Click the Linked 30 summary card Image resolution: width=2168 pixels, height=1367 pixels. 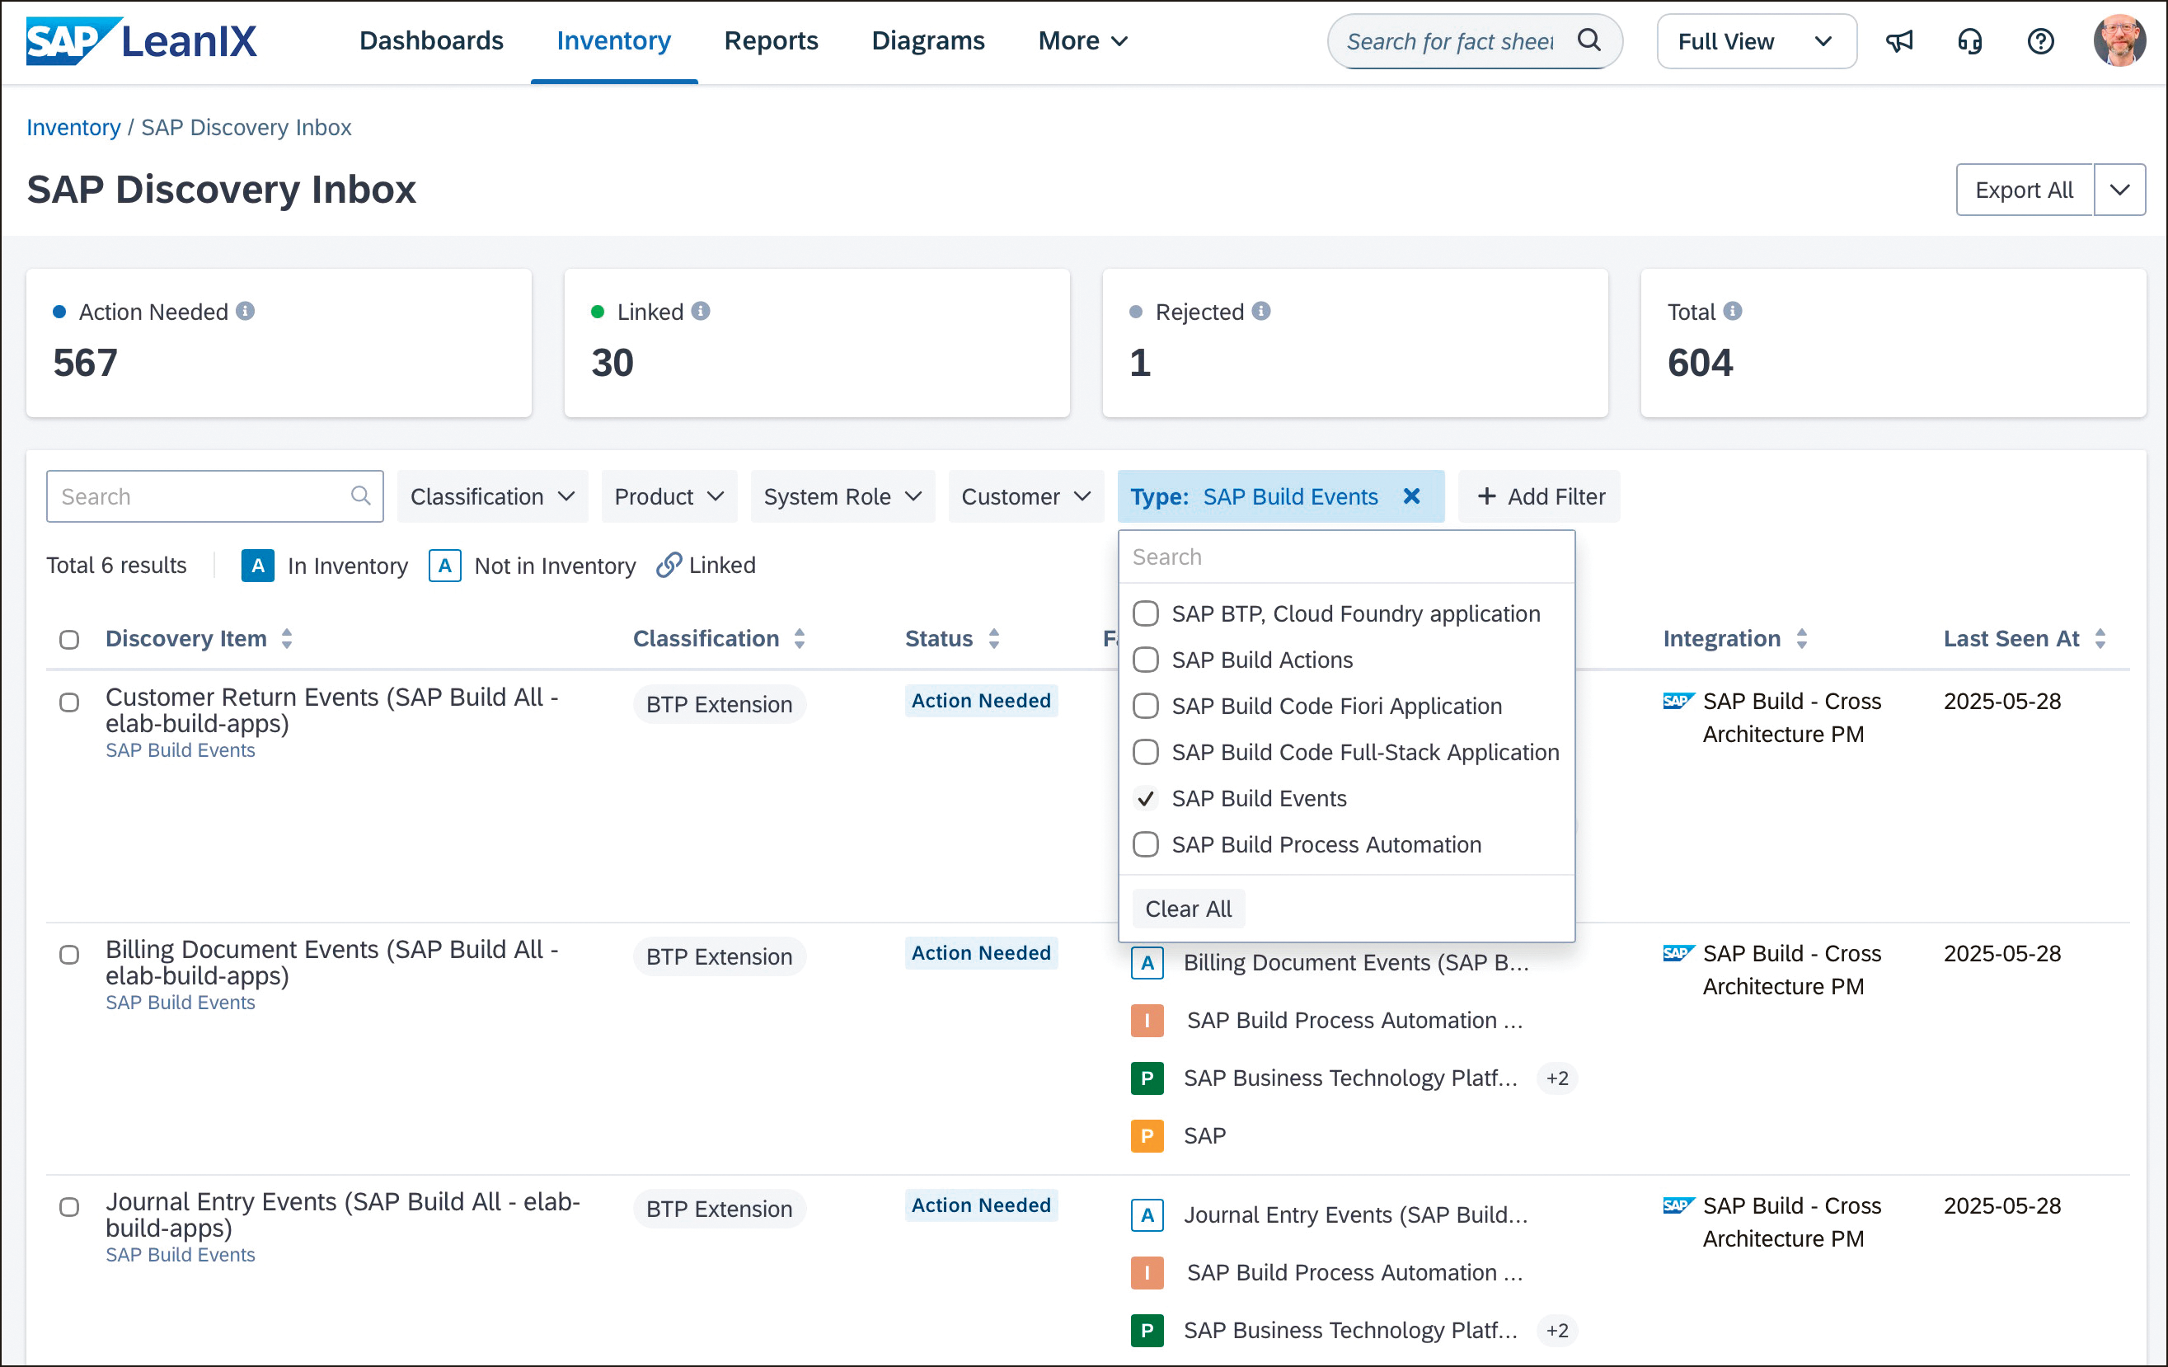coord(817,342)
